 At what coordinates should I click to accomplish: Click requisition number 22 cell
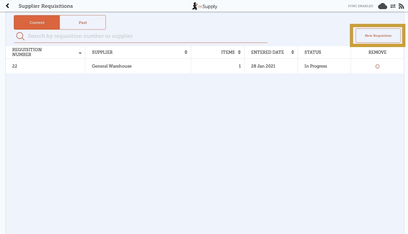(x=15, y=66)
